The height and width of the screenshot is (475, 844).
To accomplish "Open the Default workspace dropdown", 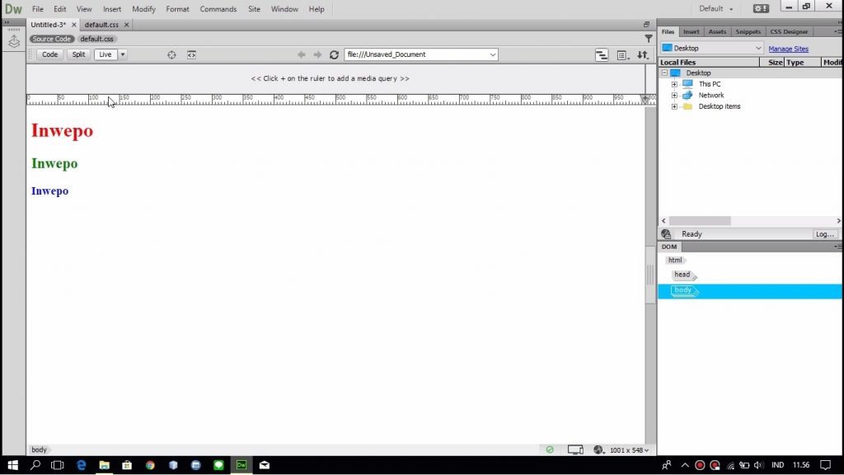I will [x=716, y=8].
